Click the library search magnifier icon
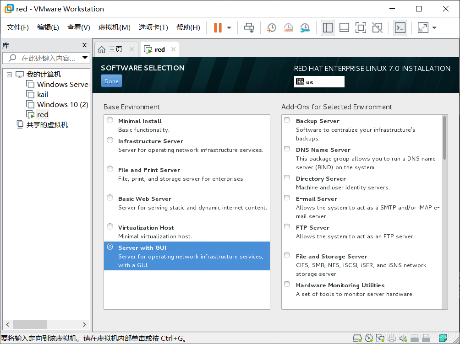 point(12,58)
